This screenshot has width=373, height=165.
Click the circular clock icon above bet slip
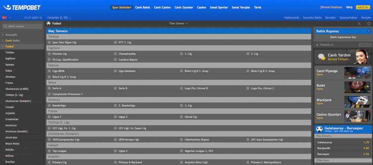369,23
